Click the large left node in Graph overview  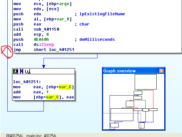(x=122, y=115)
